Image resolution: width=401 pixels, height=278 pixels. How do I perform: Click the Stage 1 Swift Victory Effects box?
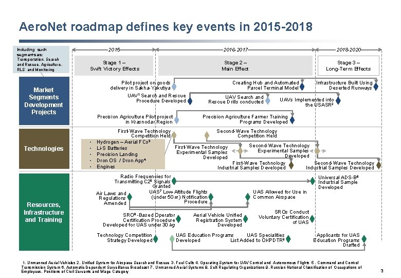(x=114, y=66)
